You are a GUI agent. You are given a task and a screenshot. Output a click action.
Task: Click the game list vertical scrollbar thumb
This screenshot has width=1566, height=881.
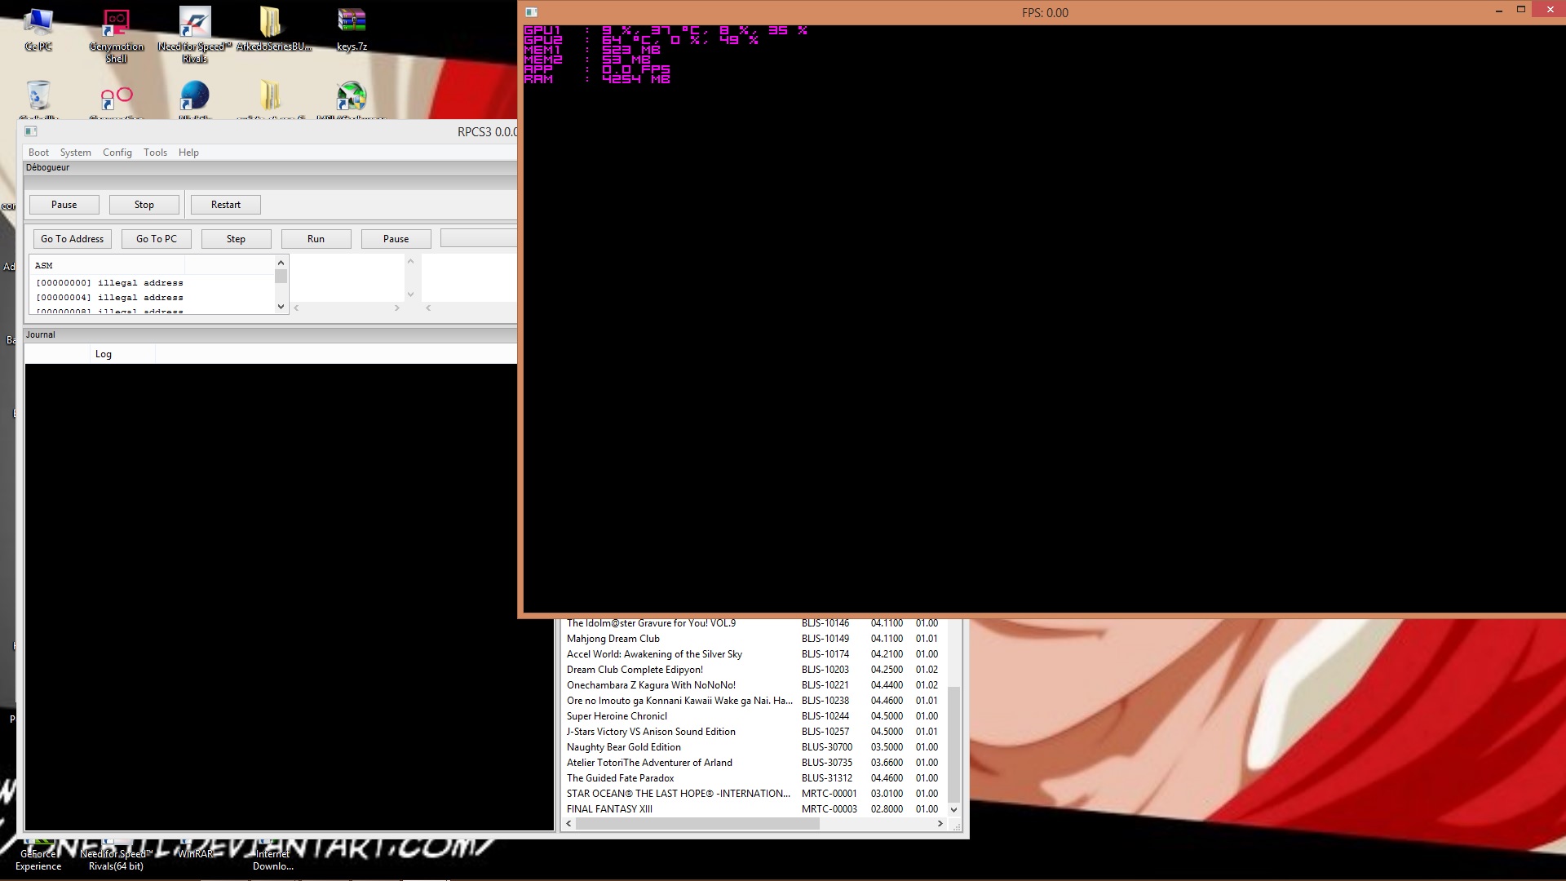953,746
